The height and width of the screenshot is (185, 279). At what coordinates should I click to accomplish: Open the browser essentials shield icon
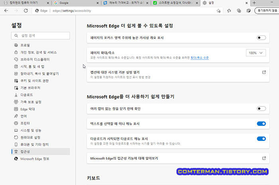[x=249, y=11]
